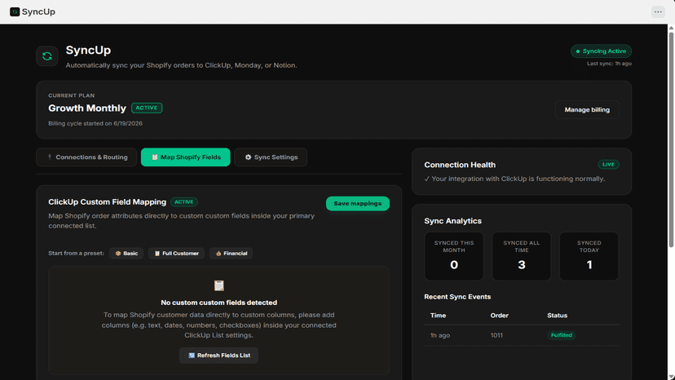Open Manage billing
The height and width of the screenshot is (380, 675).
pyautogui.click(x=587, y=109)
